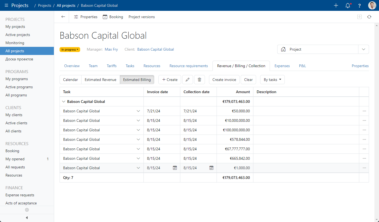379x222 pixels.
Task: Switch to the Tariffs tab
Action: pyautogui.click(x=112, y=66)
